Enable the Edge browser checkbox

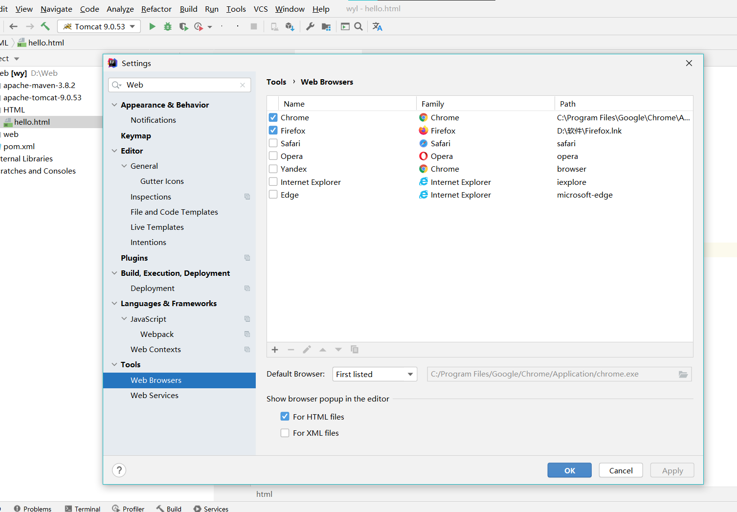point(273,195)
